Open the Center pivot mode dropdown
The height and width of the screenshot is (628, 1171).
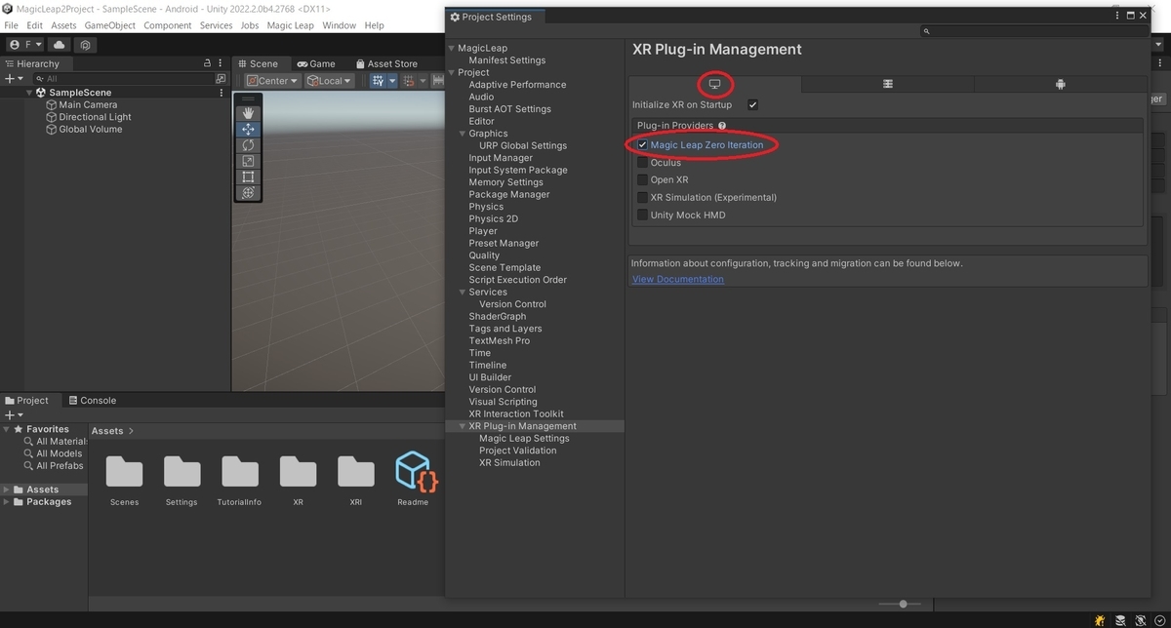pyautogui.click(x=272, y=81)
